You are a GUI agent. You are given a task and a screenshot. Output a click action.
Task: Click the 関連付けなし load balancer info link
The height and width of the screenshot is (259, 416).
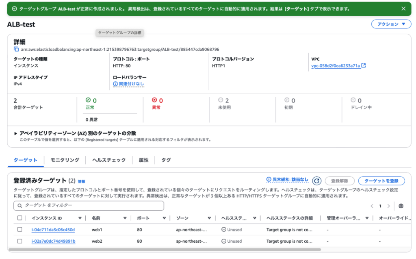pyautogui.click(x=131, y=84)
